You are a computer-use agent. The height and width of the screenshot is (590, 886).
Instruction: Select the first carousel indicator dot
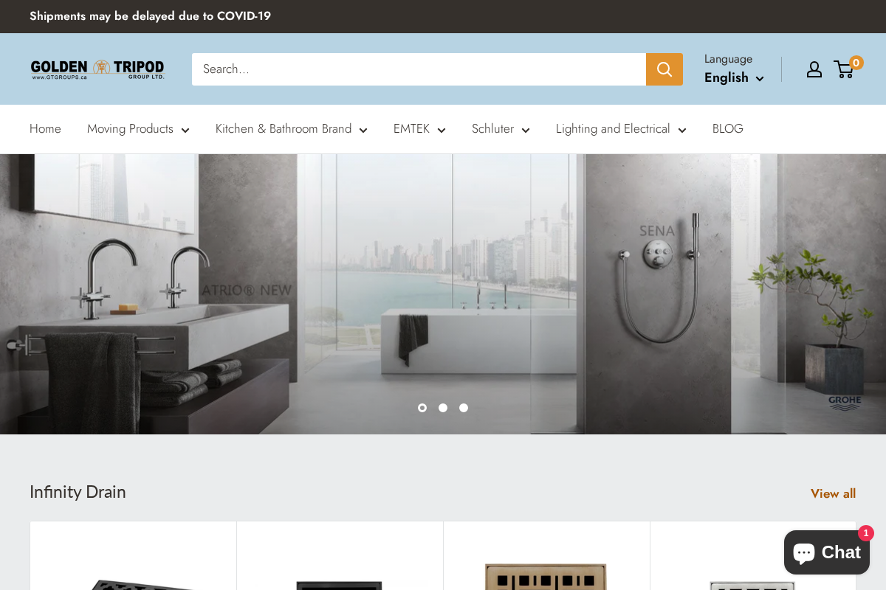422,408
